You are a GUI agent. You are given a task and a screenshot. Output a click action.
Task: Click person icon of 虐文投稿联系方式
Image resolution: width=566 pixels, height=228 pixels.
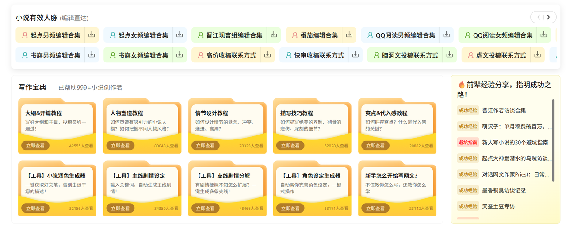[470, 55]
